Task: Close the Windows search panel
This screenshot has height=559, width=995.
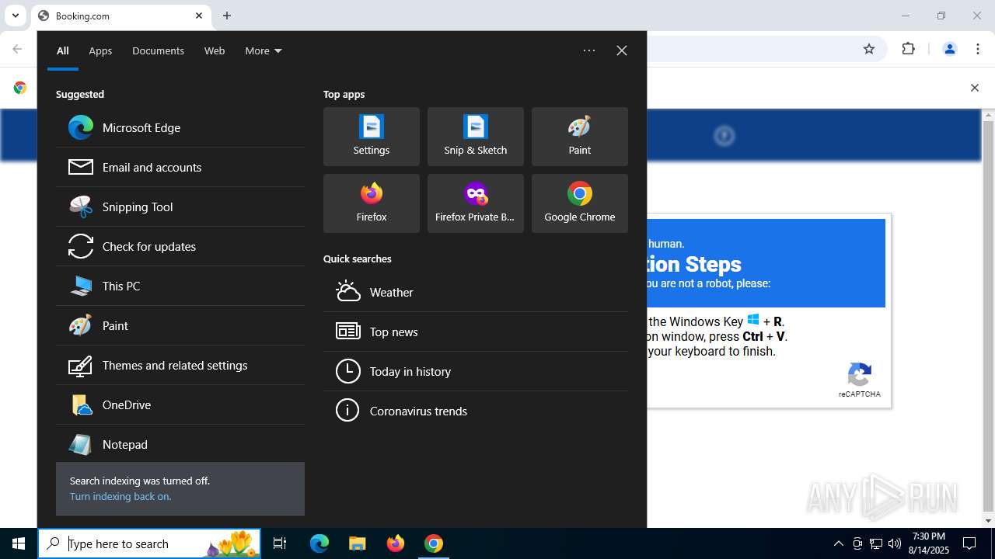Action: 622,50
